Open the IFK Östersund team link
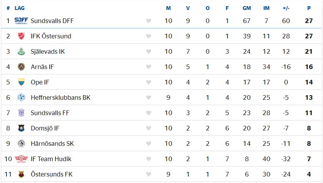This screenshot has height=183, width=323. (51, 36)
